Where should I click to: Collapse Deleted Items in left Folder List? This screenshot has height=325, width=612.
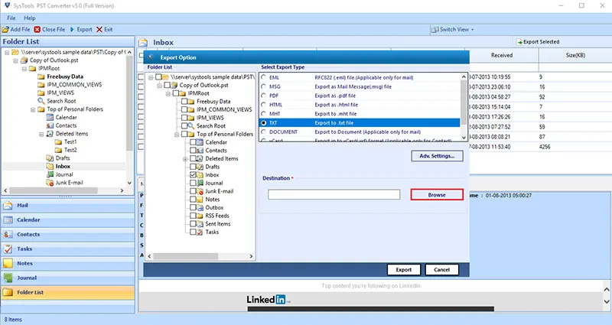point(41,134)
